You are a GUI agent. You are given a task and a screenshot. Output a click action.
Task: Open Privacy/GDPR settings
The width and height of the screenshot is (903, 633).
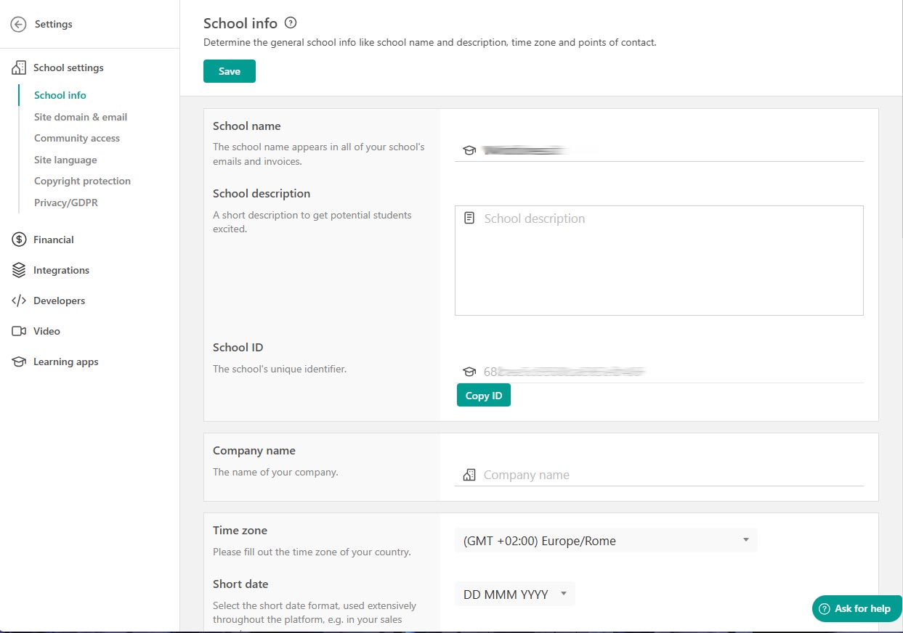pyautogui.click(x=65, y=202)
